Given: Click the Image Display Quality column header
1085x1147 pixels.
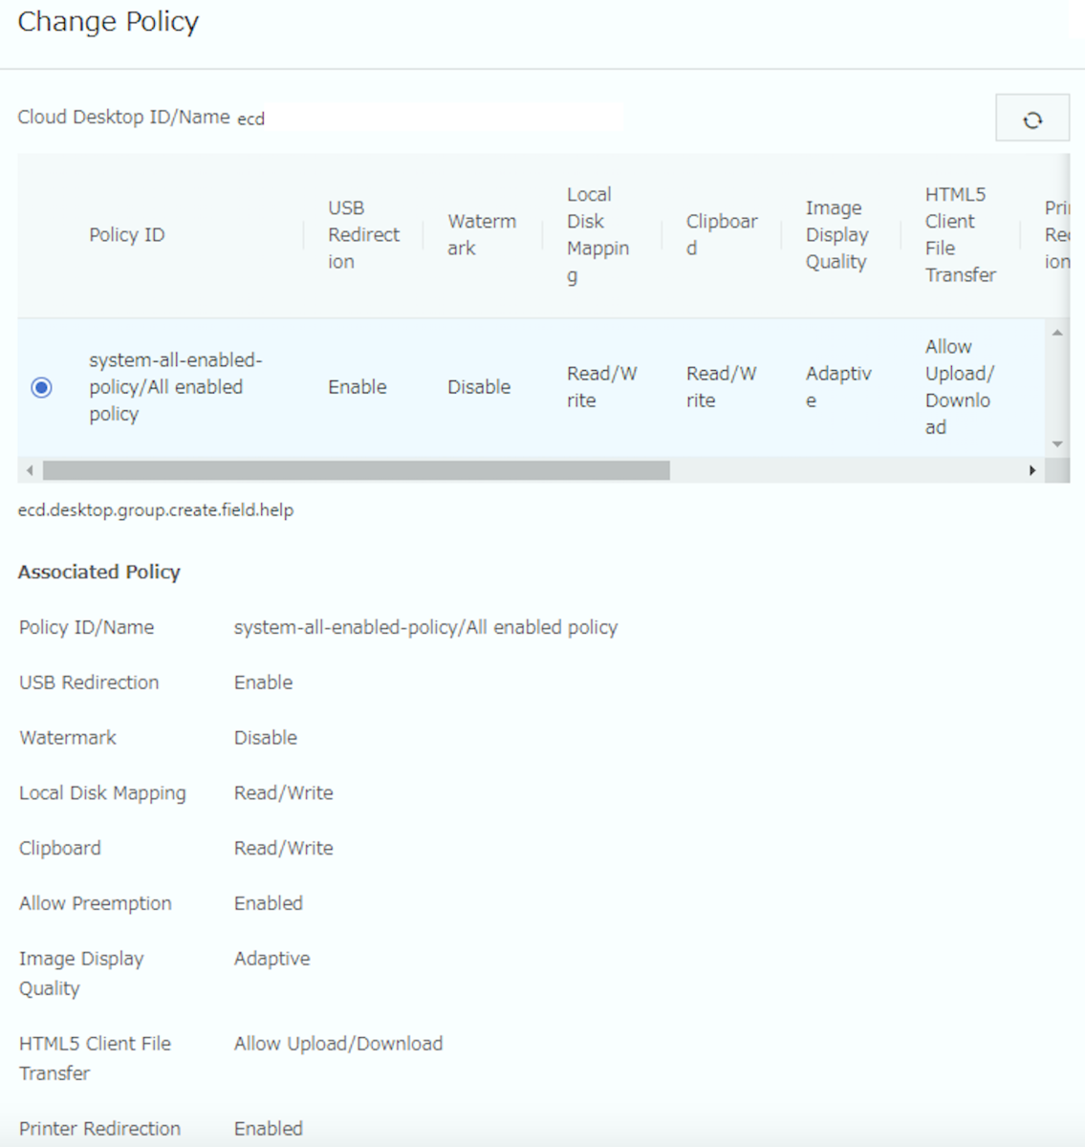Looking at the screenshot, I should [x=836, y=235].
